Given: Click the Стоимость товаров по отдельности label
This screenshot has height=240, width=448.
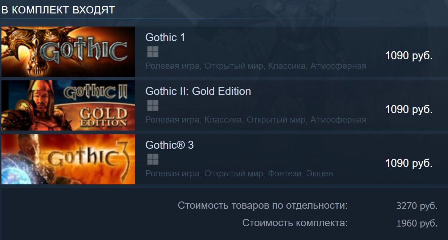Looking at the screenshot, I should [x=263, y=205].
